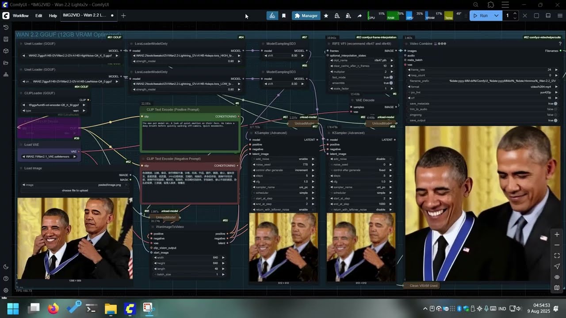Open the node library sidebar icon
566x318 pixels.
pyautogui.click(x=6, y=39)
